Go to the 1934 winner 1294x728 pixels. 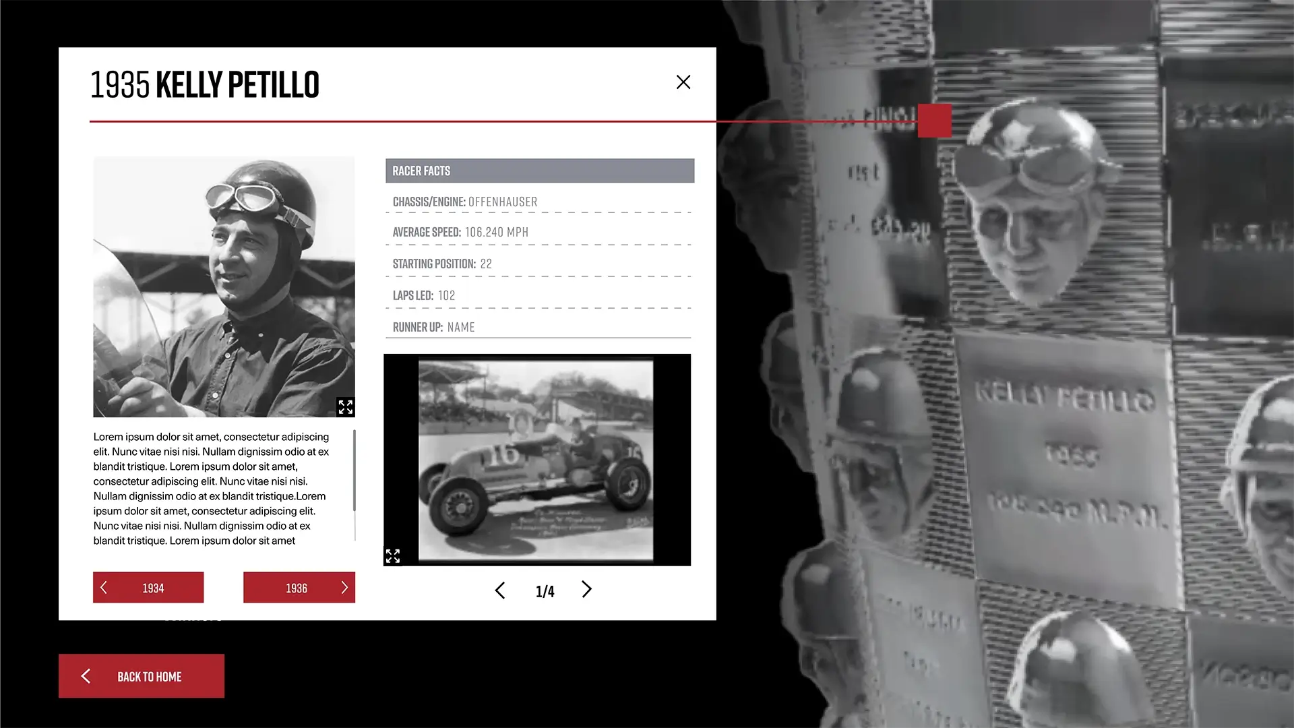pos(152,588)
